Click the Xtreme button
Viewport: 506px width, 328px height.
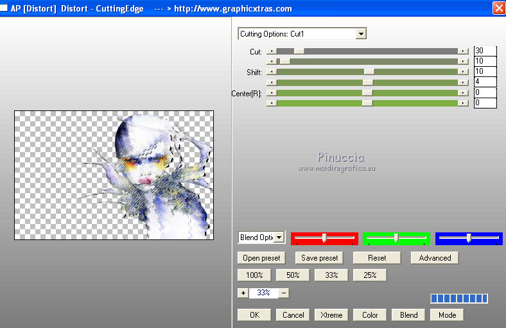[x=331, y=315]
